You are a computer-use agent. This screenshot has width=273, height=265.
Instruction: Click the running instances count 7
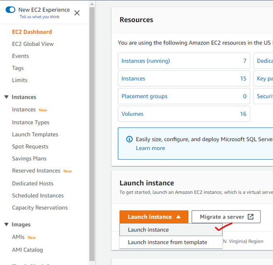point(245,61)
